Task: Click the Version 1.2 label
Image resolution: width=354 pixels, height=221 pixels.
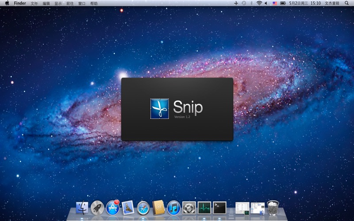Action: [x=182, y=117]
